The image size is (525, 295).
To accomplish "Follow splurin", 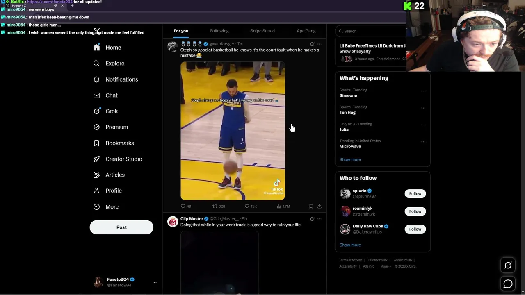I will click(415, 194).
